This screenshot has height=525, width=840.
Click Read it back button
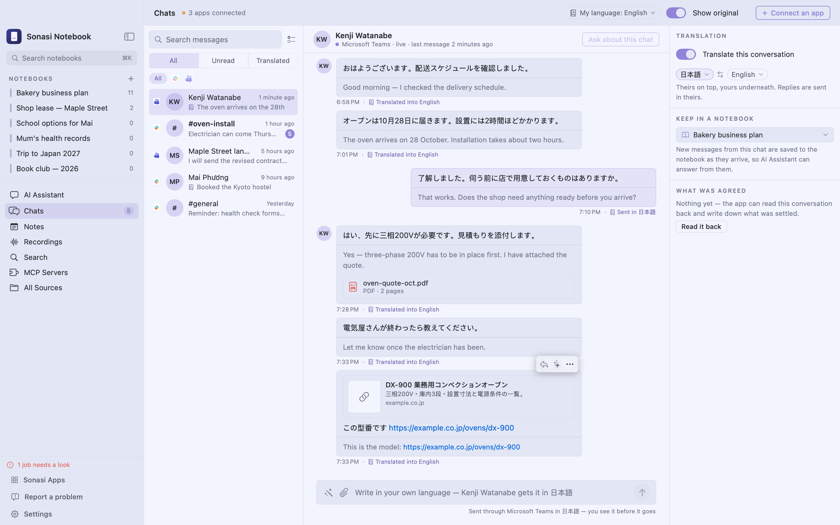[x=701, y=227]
